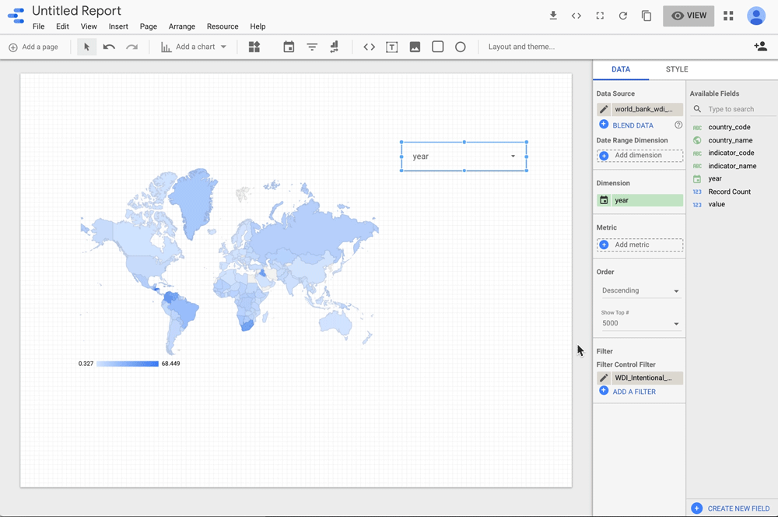Click Add dimension under Date Range Dimension
The width and height of the screenshot is (778, 517).
(x=640, y=156)
